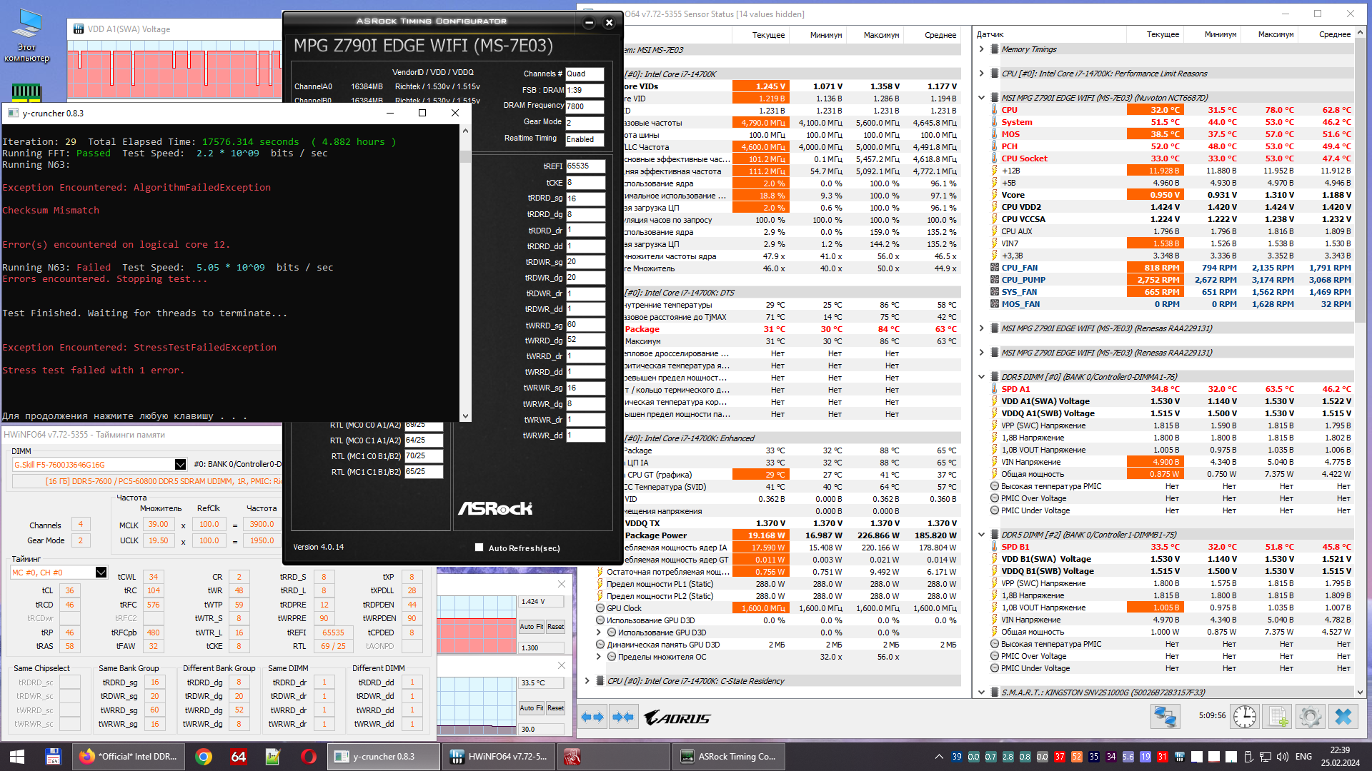Open the MC #0, CH #0 dropdown

point(101,573)
